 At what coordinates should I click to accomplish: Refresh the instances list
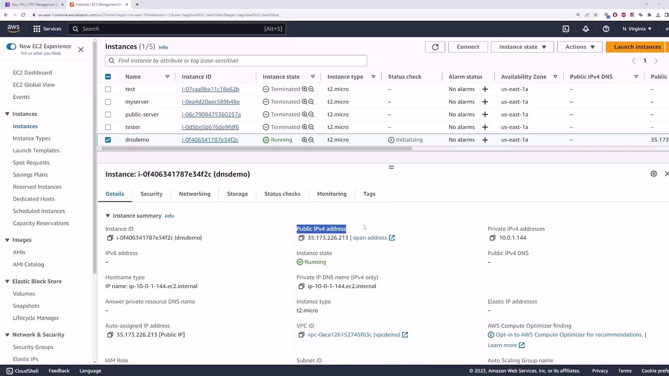tap(435, 47)
